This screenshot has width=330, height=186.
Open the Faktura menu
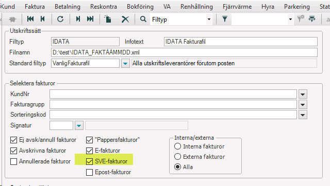click(35, 7)
